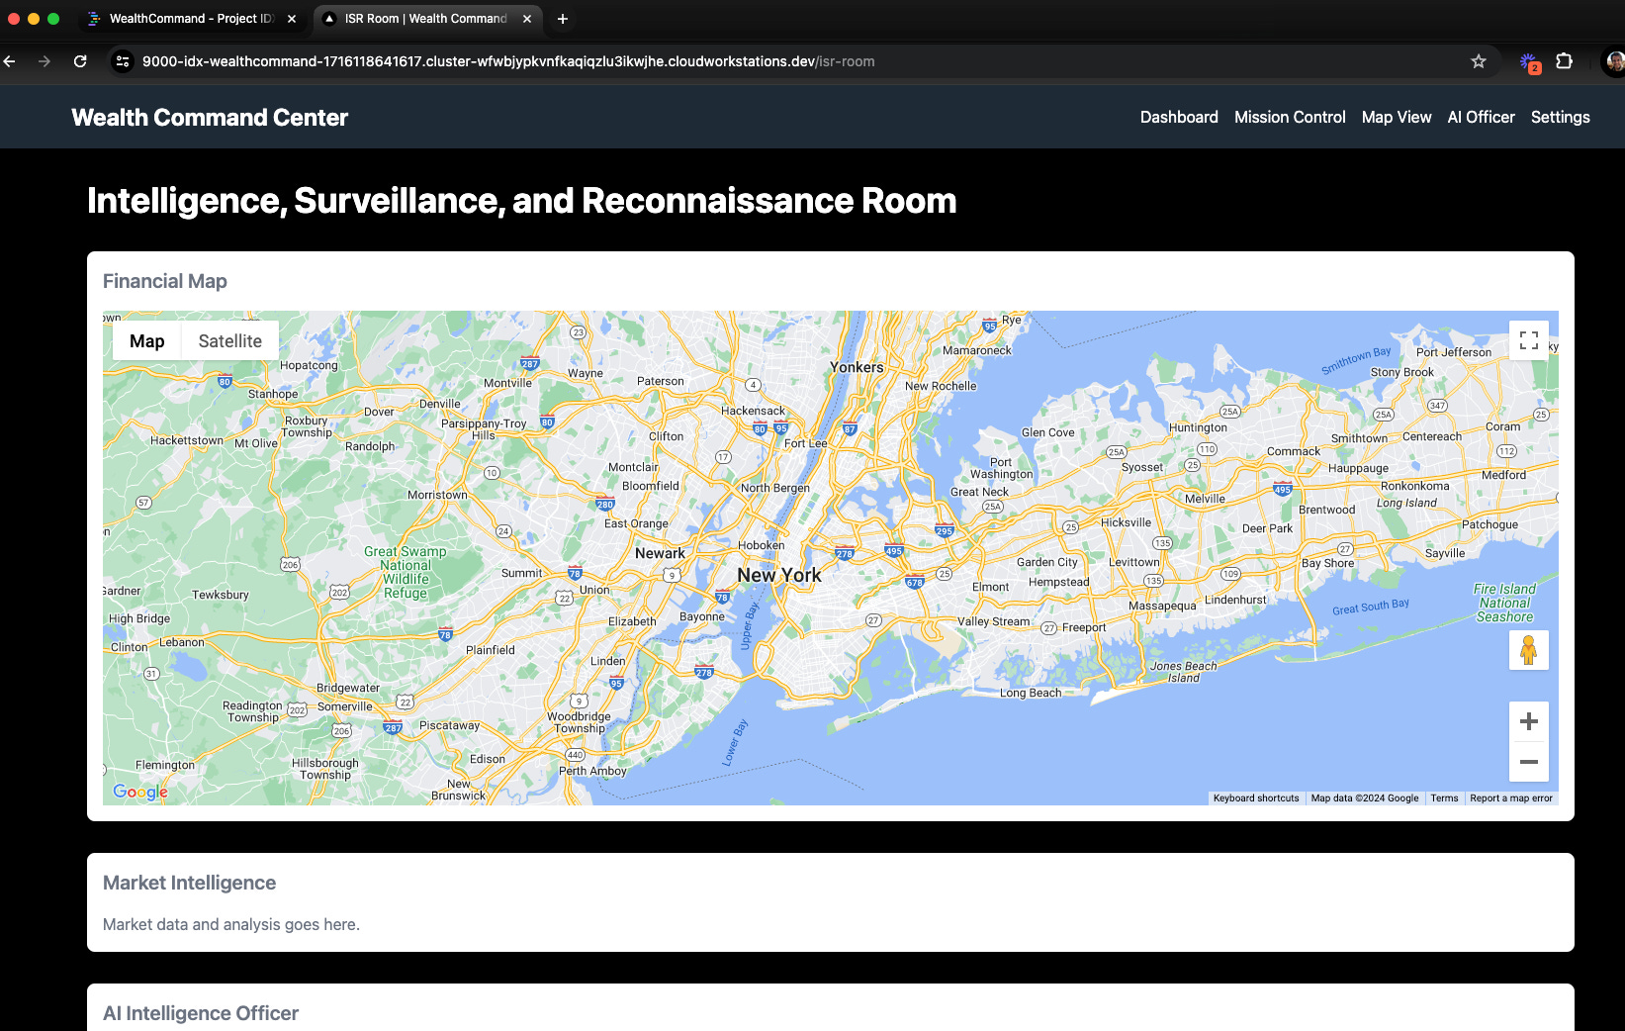Image resolution: width=1625 pixels, height=1031 pixels.
Task: Click the Perth Amboy map label
Action: pos(592,771)
